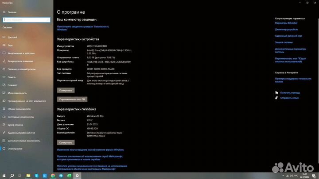Viewport: 319px width, 179px height.
Task: Show hidden tray icons chevron
Action: pos(283,176)
